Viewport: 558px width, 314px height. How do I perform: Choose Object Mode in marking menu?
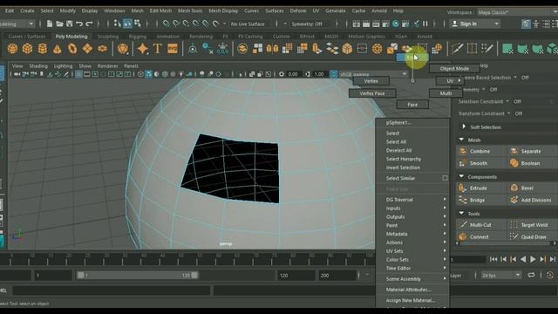[x=454, y=68]
